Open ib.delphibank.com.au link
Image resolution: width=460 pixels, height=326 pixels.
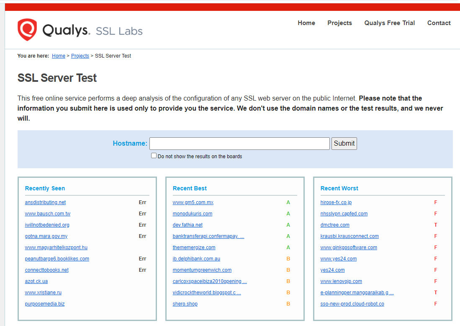[x=196, y=259]
